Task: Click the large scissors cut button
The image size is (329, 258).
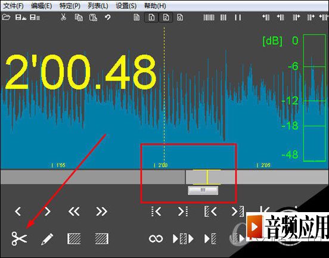Action: pyautogui.click(x=19, y=239)
